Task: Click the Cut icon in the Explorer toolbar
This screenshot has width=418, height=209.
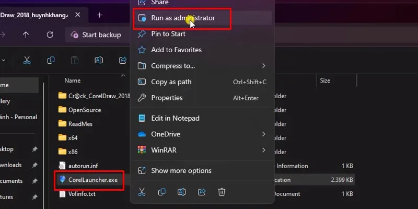Action: (x=27, y=60)
